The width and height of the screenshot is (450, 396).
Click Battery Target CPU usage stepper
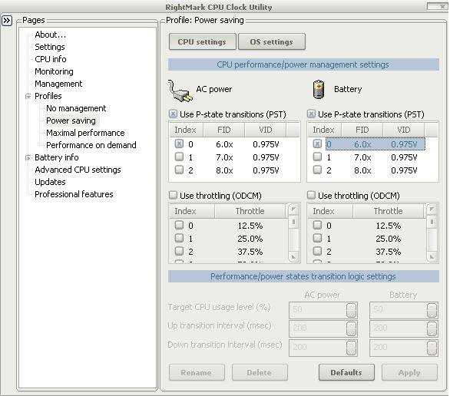coord(432,310)
